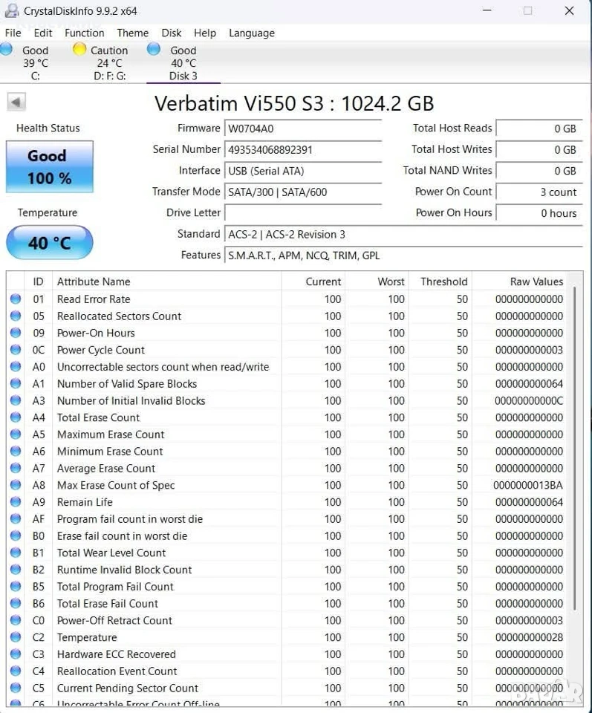Open the Edit menu
Image resolution: width=592 pixels, height=713 pixels.
click(x=43, y=33)
